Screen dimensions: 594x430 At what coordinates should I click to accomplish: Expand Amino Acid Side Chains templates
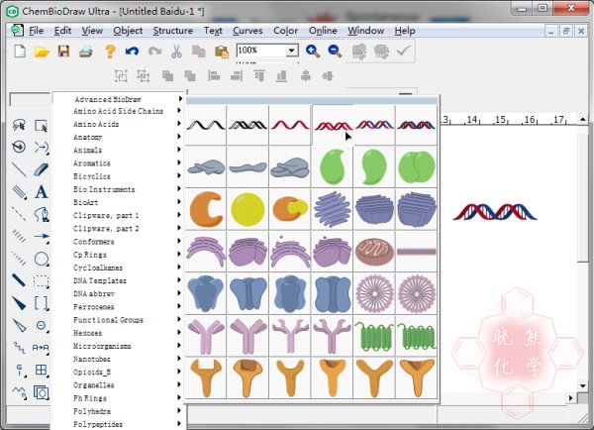[118, 111]
